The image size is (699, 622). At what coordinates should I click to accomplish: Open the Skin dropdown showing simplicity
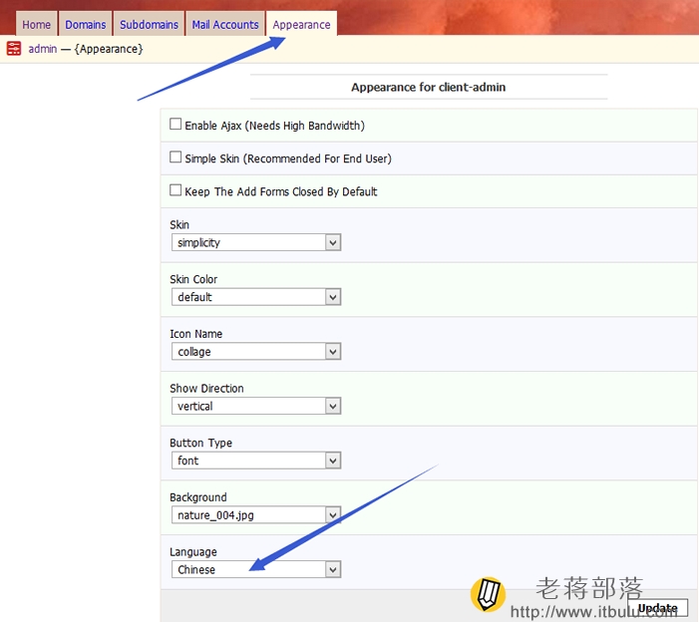(256, 242)
